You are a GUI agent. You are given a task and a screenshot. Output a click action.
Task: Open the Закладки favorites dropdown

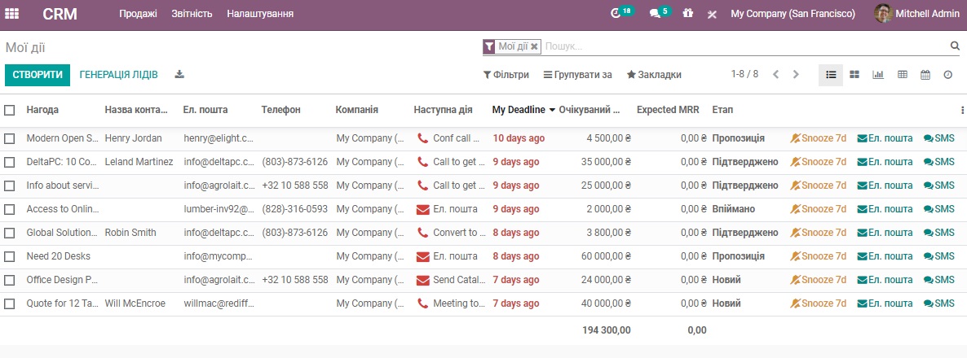(x=654, y=75)
